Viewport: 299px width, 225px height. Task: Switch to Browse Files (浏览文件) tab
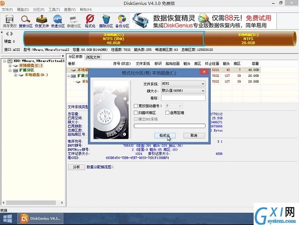[x=93, y=57]
